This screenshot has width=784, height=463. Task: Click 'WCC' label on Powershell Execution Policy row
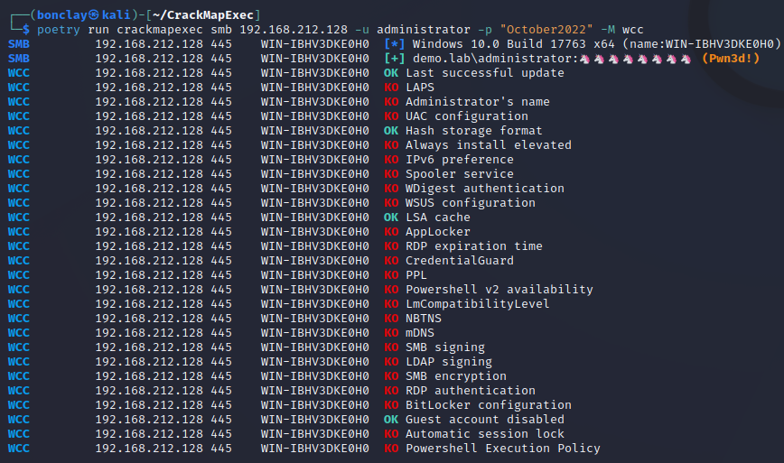[18, 449]
